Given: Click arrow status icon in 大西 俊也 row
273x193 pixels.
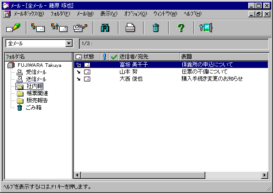Looking at the screenshot, I should pos(78,79).
